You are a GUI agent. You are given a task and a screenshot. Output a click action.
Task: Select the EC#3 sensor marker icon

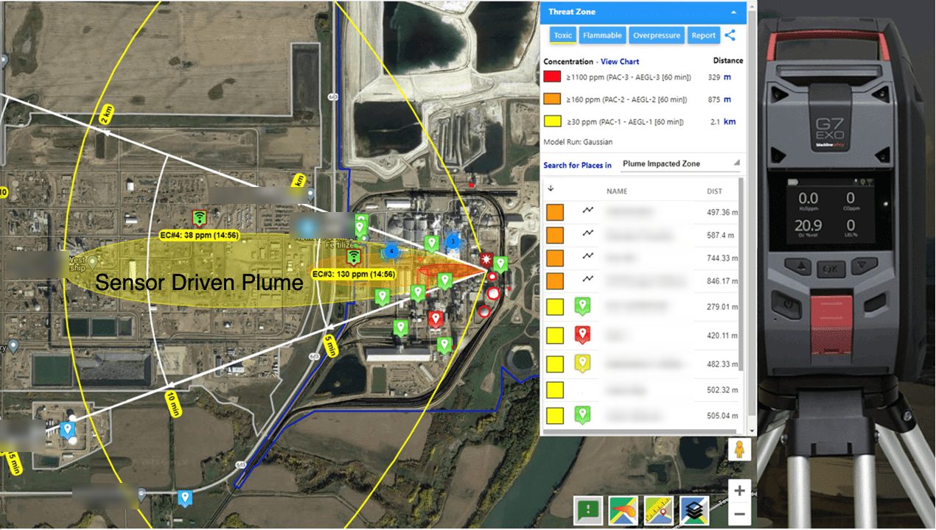(x=355, y=257)
